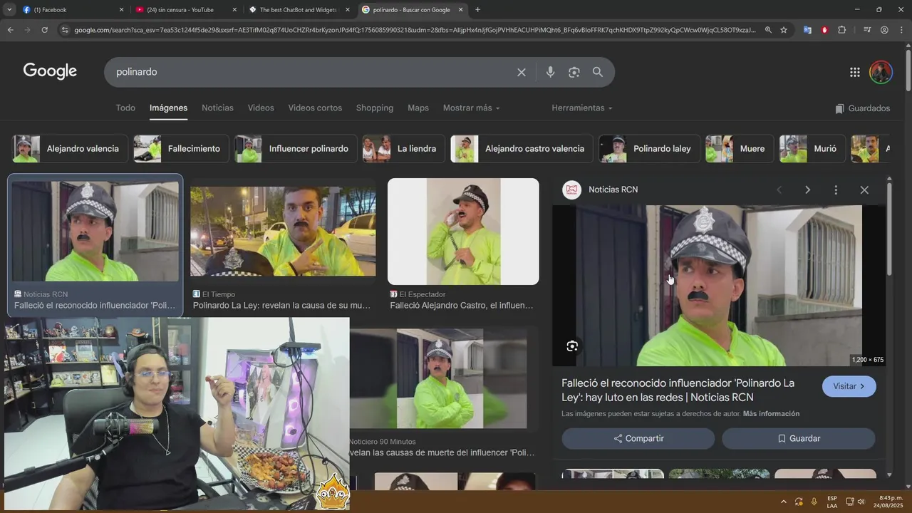Open the Chrome extensions puzzle icon
The image size is (912, 513).
841,30
